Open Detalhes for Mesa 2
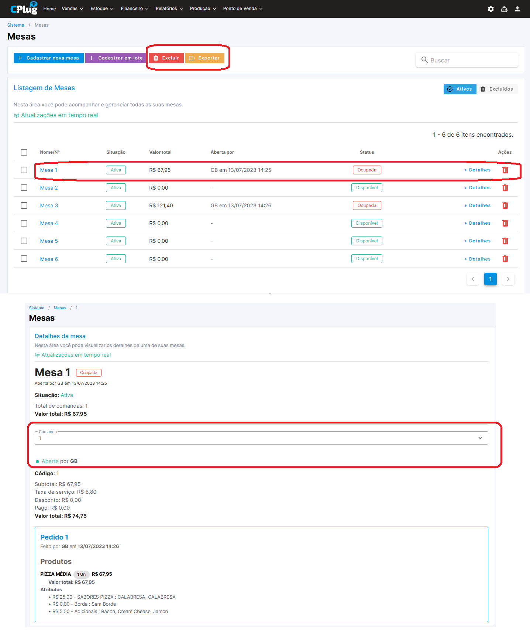This screenshot has height=643, width=530. pyautogui.click(x=477, y=188)
